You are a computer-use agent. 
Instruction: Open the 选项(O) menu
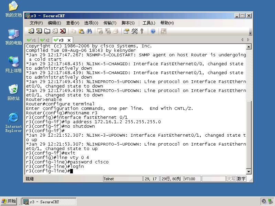91,23
